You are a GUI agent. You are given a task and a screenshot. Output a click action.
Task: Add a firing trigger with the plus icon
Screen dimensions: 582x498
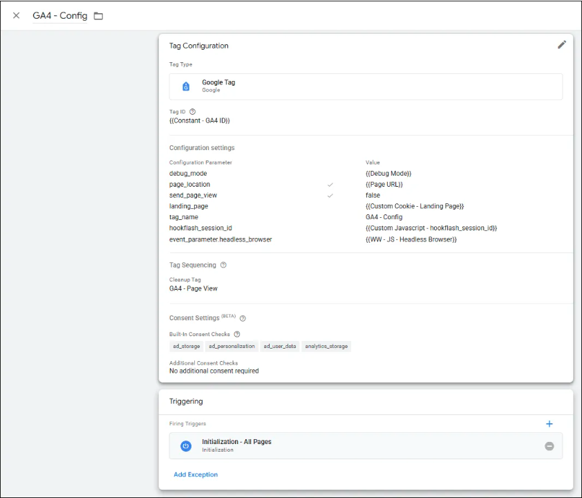pos(550,424)
